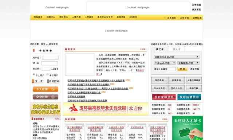Click the 学历查询 button
This screenshot has width=233, height=140.
pos(159,80)
